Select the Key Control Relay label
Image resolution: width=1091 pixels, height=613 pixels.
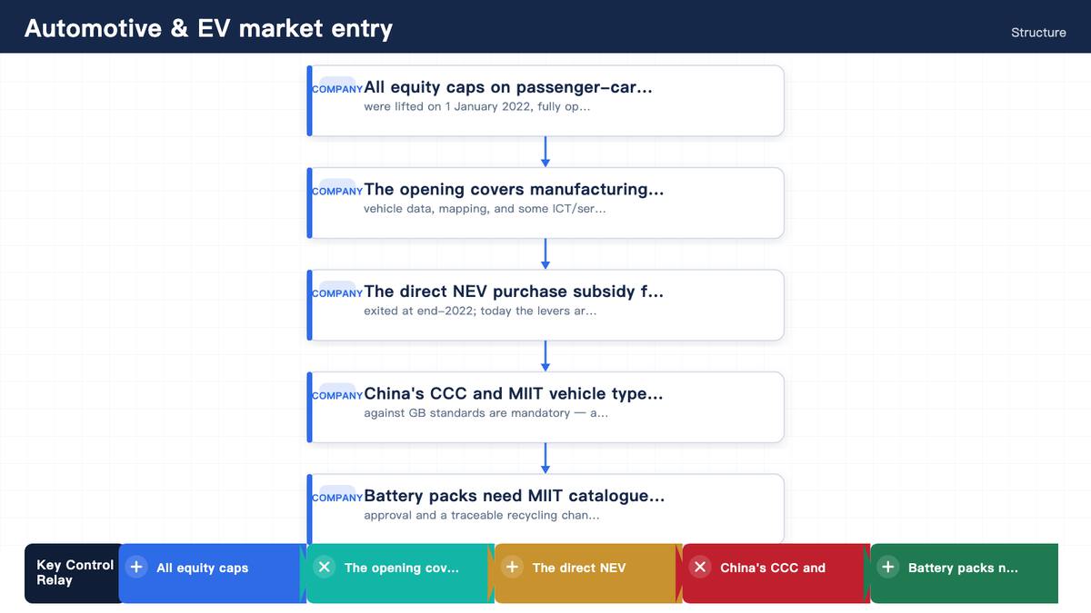coord(75,572)
